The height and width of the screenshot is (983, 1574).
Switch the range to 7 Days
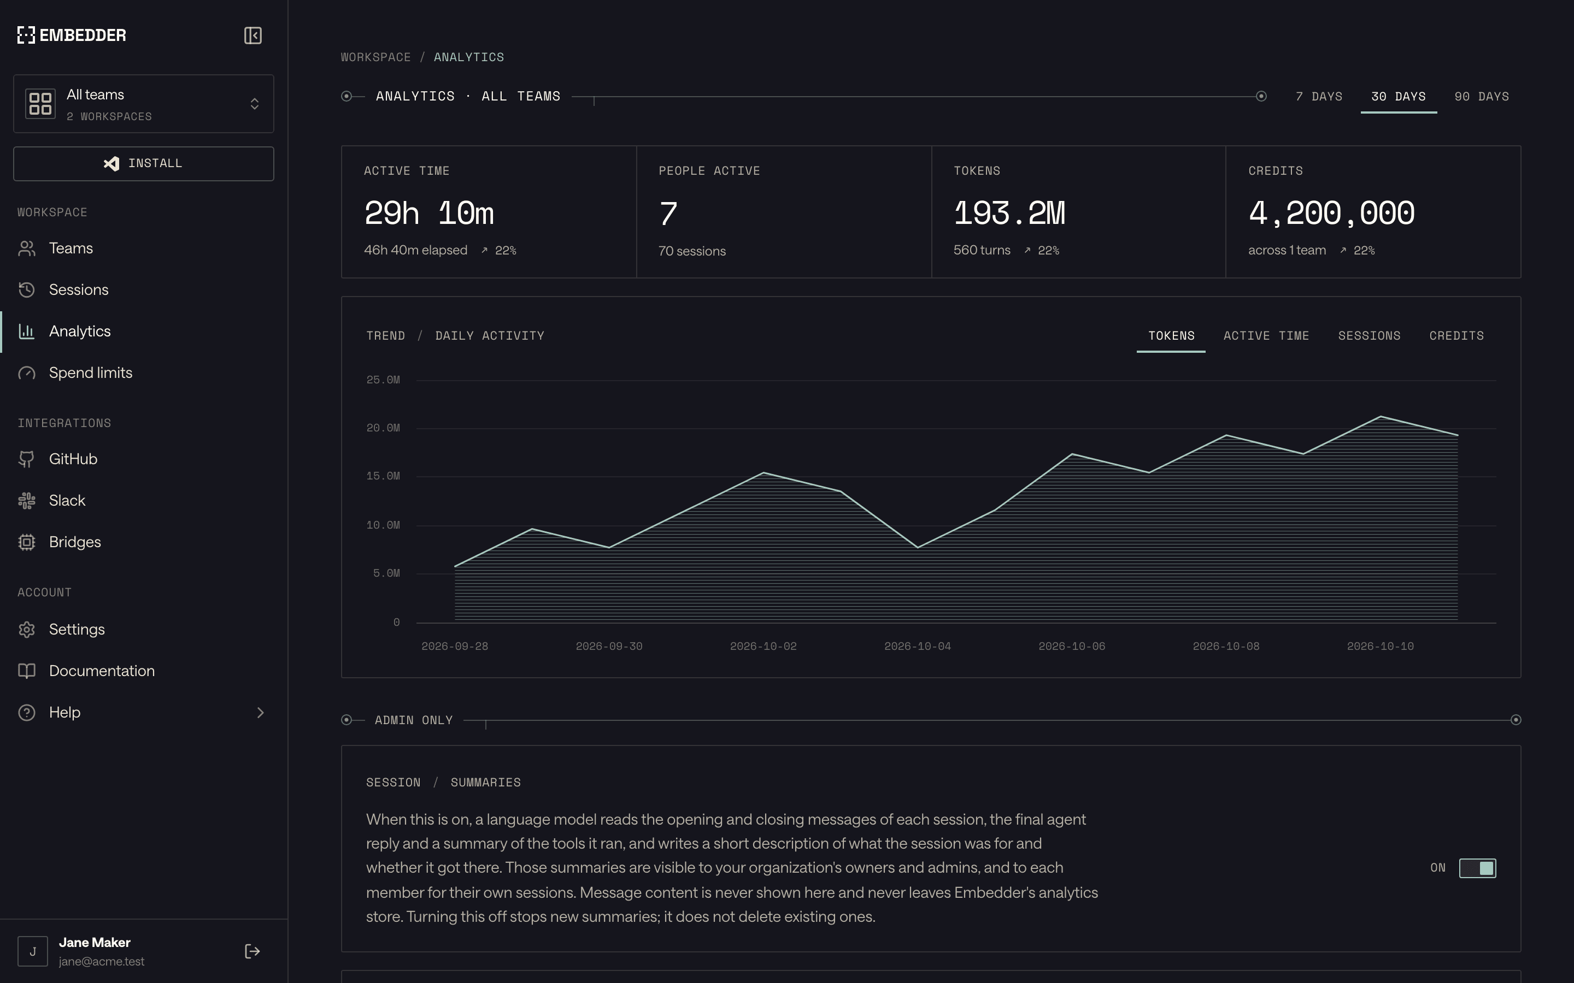click(1319, 96)
